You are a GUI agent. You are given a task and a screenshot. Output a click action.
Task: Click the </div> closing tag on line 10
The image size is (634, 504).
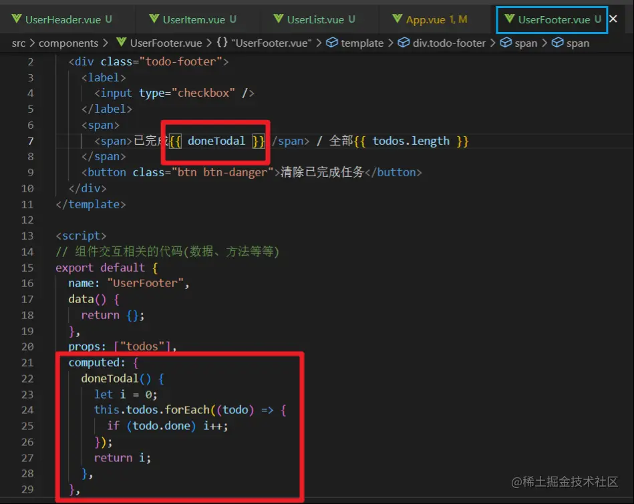[88, 188]
